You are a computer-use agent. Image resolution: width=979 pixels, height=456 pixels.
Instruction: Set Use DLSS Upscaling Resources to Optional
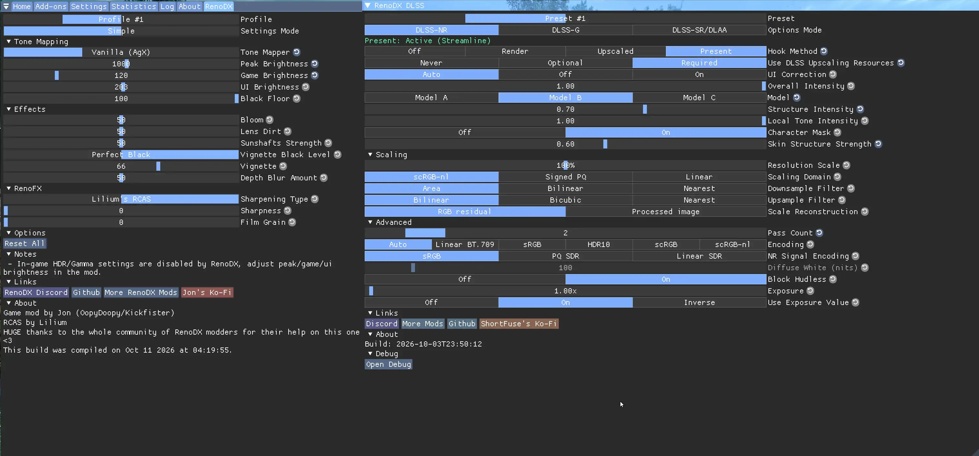click(x=565, y=63)
